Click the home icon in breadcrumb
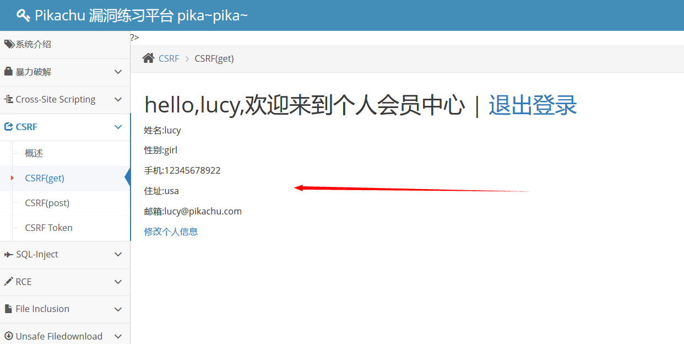 (148, 58)
